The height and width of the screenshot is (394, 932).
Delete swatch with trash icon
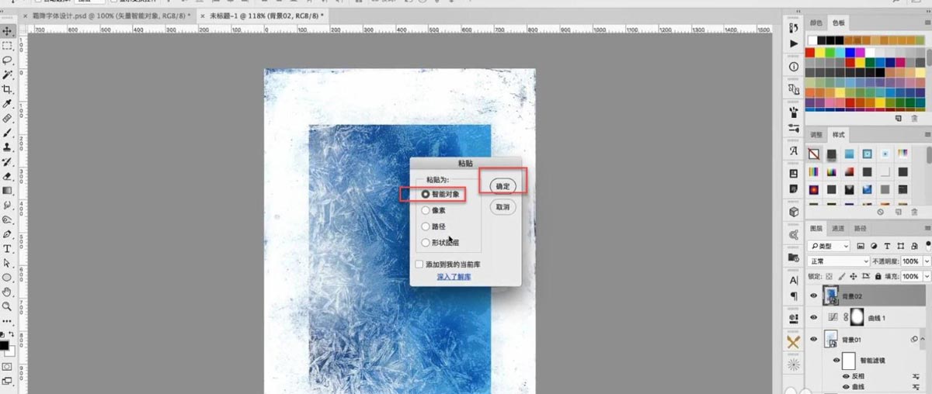coord(914,119)
